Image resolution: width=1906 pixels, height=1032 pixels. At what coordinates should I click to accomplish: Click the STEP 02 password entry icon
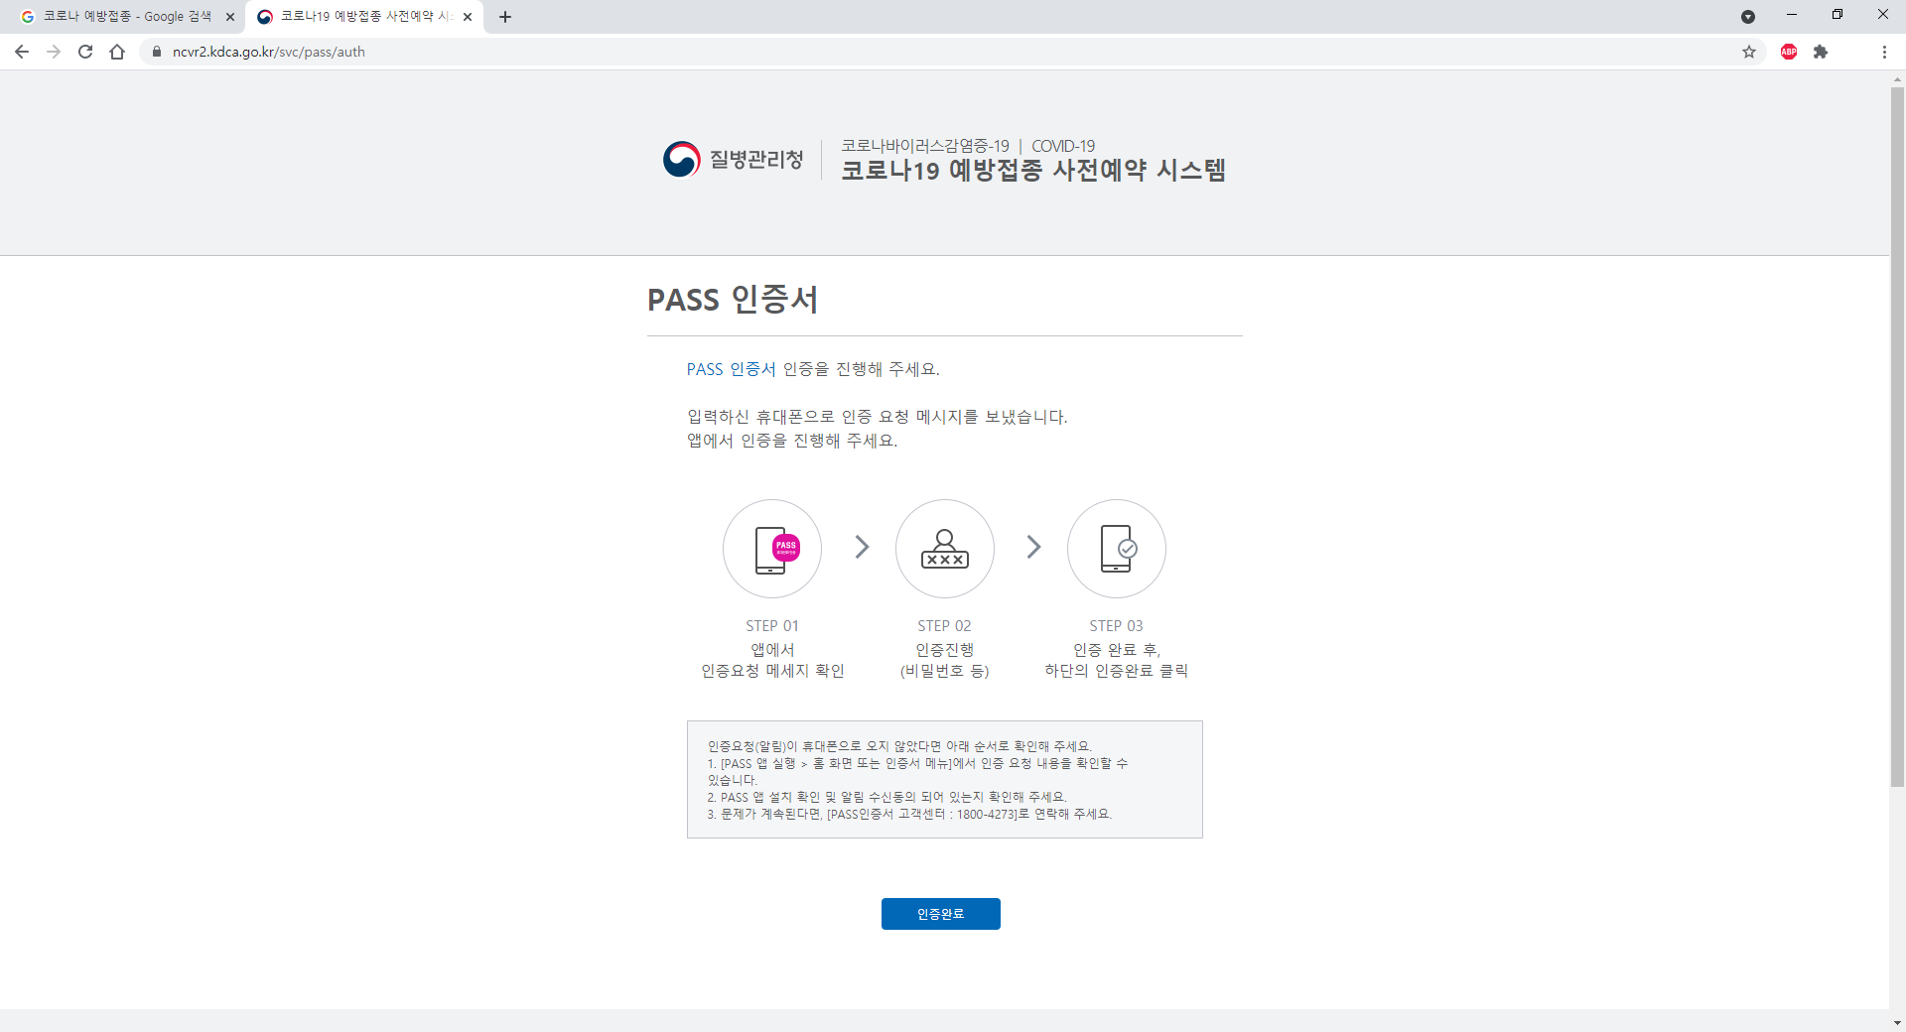(945, 549)
